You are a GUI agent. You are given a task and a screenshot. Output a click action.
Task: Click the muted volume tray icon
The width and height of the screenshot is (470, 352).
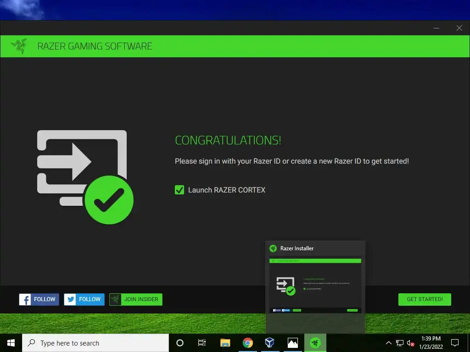pos(411,343)
